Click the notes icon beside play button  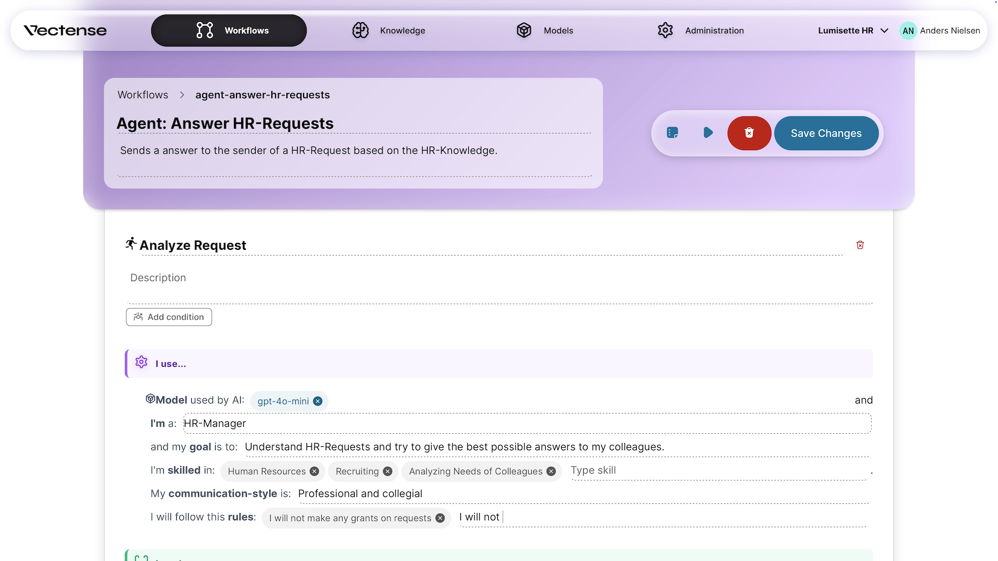pos(672,133)
